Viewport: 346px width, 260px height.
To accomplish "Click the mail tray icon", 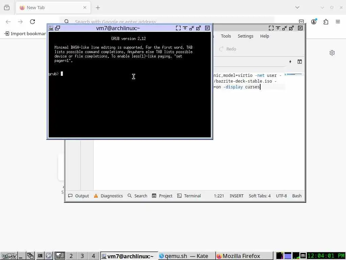I will (x=303, y=256).
